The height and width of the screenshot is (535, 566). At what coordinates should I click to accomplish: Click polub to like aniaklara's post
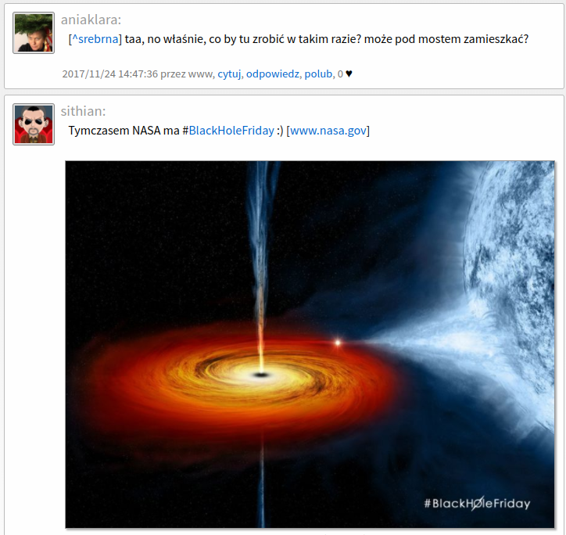click(x=318, y=74)
